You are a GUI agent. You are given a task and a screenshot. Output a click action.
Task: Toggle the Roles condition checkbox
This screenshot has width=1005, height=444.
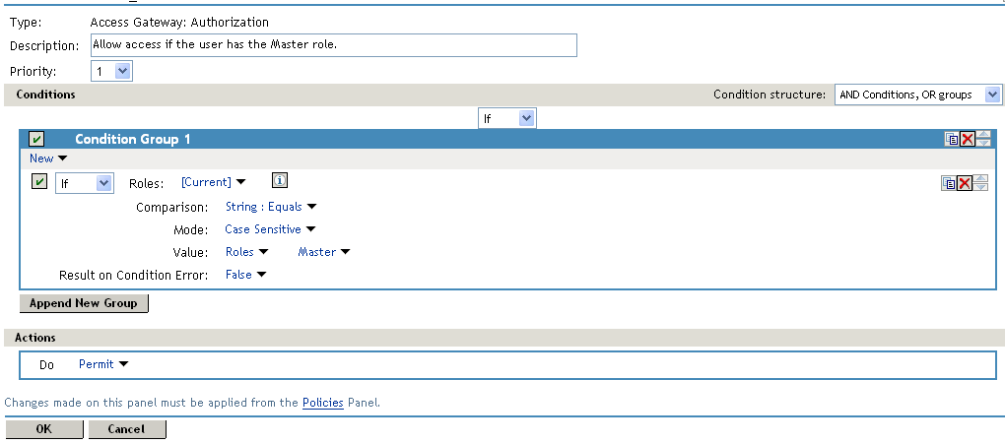tap(39, 181)
